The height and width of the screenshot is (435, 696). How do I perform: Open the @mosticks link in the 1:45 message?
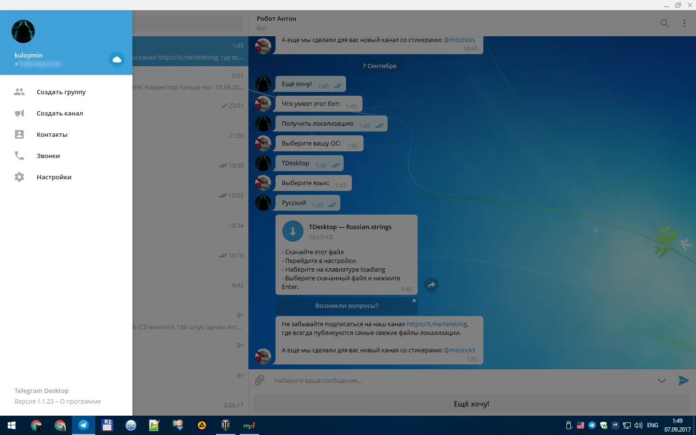459,350
